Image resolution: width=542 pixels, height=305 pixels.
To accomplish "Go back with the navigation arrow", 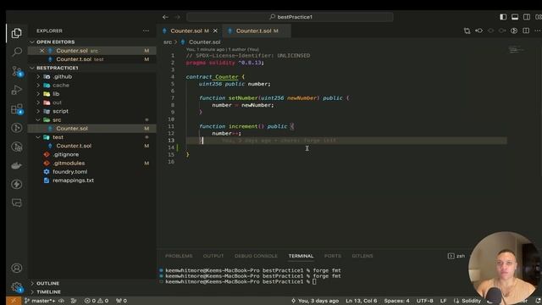I will pos(166,17).
